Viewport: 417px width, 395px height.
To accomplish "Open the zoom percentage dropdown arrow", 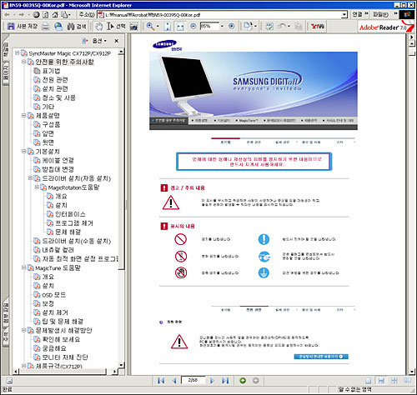I will click(222, 27).
